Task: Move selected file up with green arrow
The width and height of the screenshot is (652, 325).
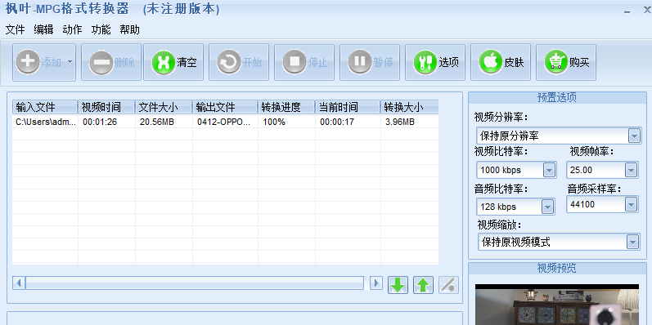Action: pos(423,285)
